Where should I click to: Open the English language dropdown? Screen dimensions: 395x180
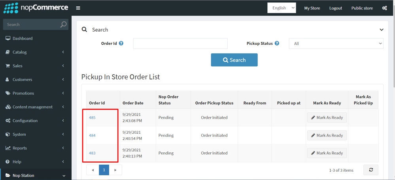[282, 8]
